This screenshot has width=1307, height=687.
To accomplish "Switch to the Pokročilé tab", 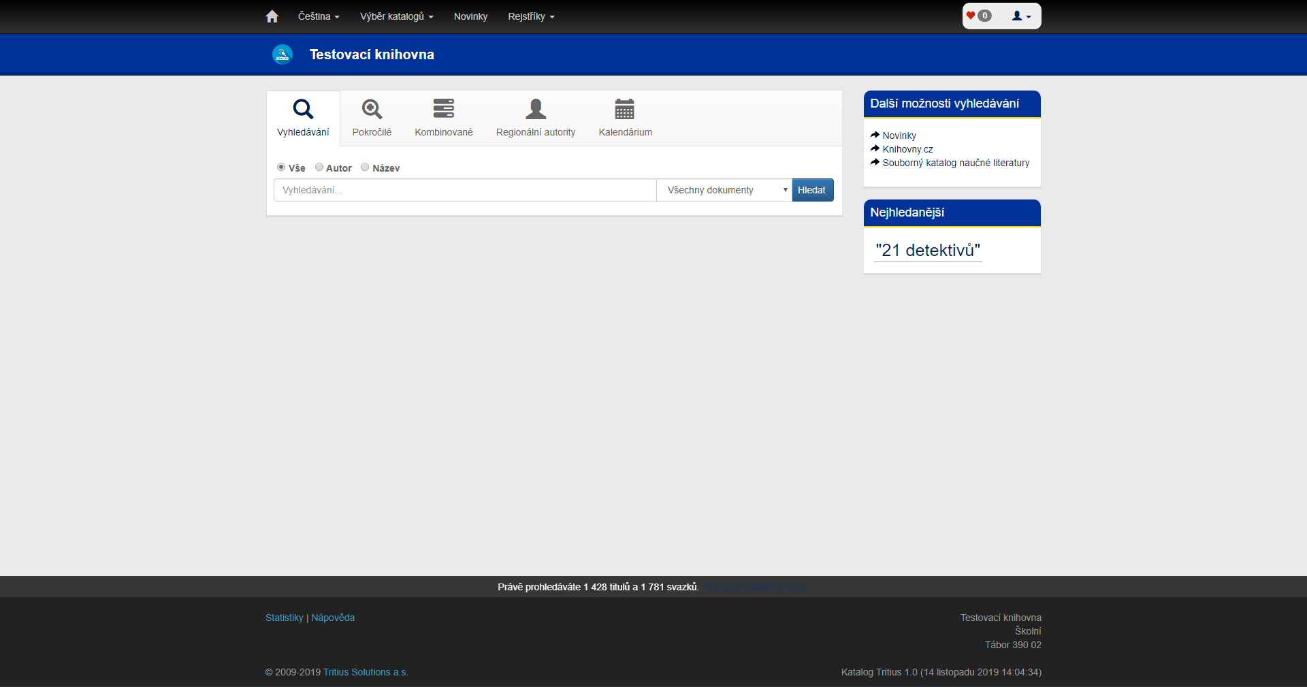I will point(372,118).
